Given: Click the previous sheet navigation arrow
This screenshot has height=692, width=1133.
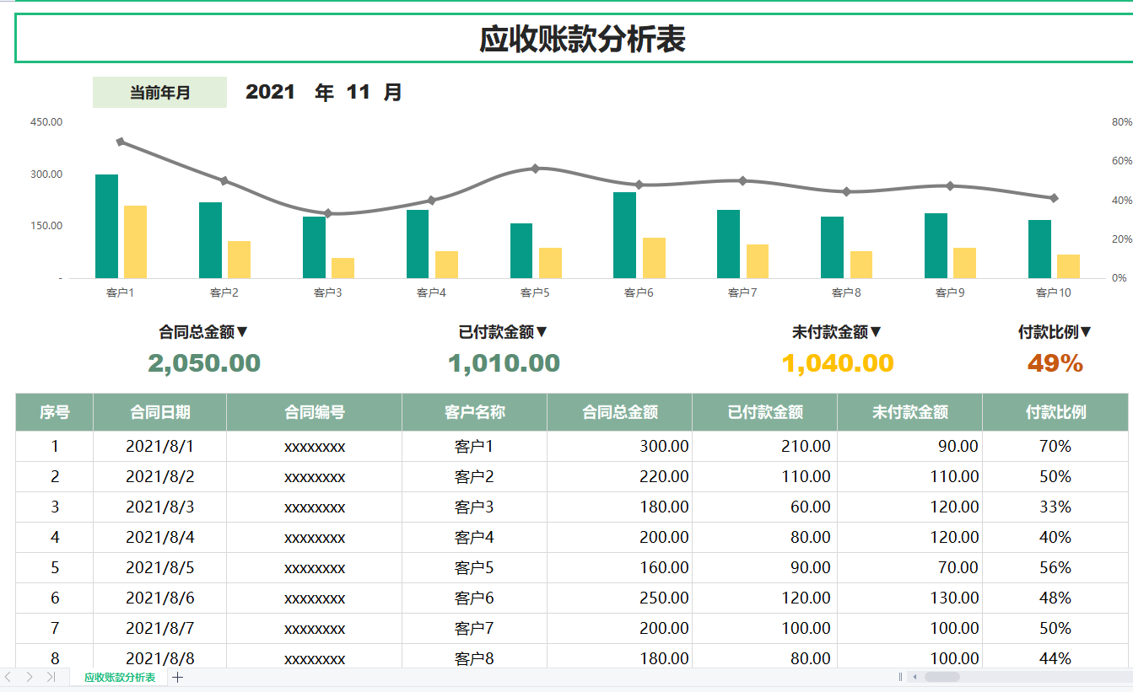Looking at the screenshot, I should click(x=7, y=677).
